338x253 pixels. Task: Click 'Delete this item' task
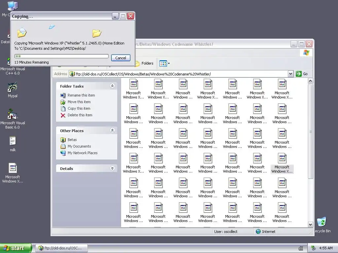tap(80, 115)
